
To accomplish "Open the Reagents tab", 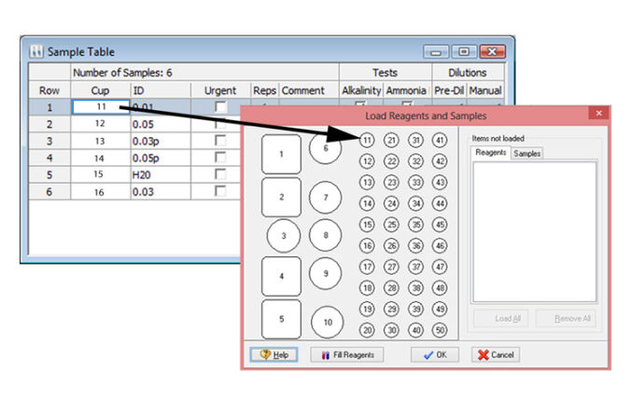I will click(490, 153).
